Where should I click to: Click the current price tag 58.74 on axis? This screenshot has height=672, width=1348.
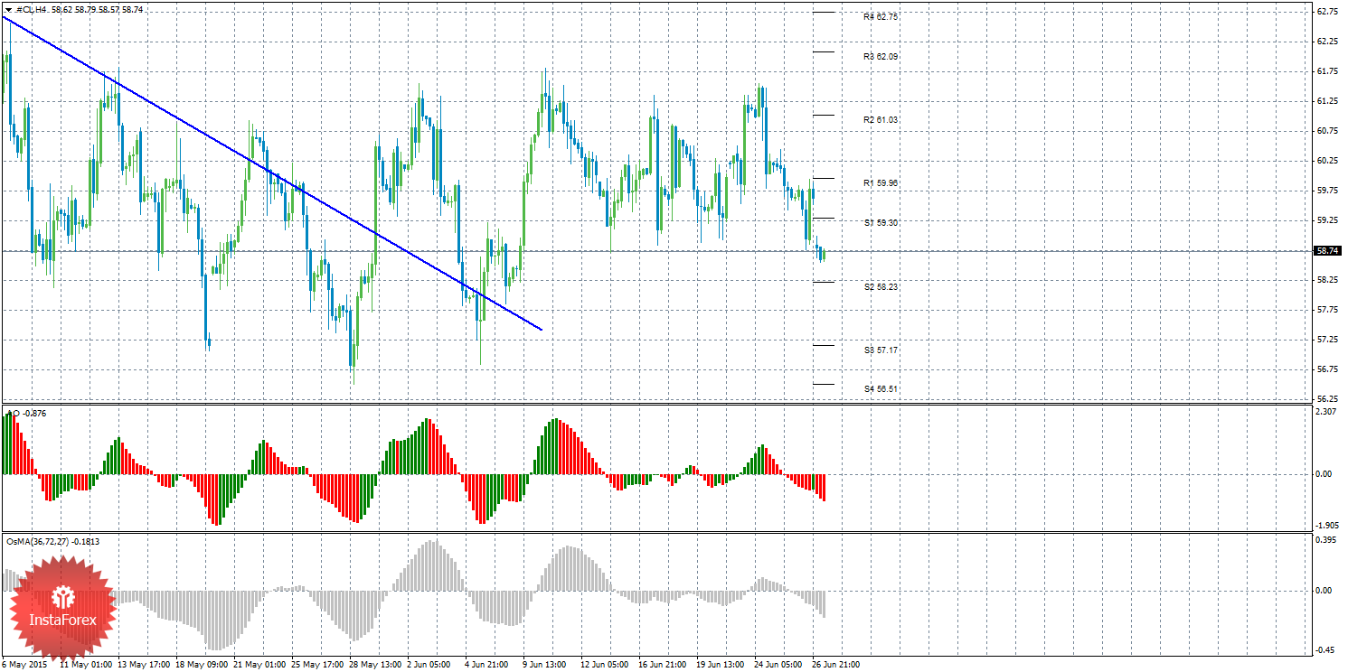click(x=1328, y=251)
